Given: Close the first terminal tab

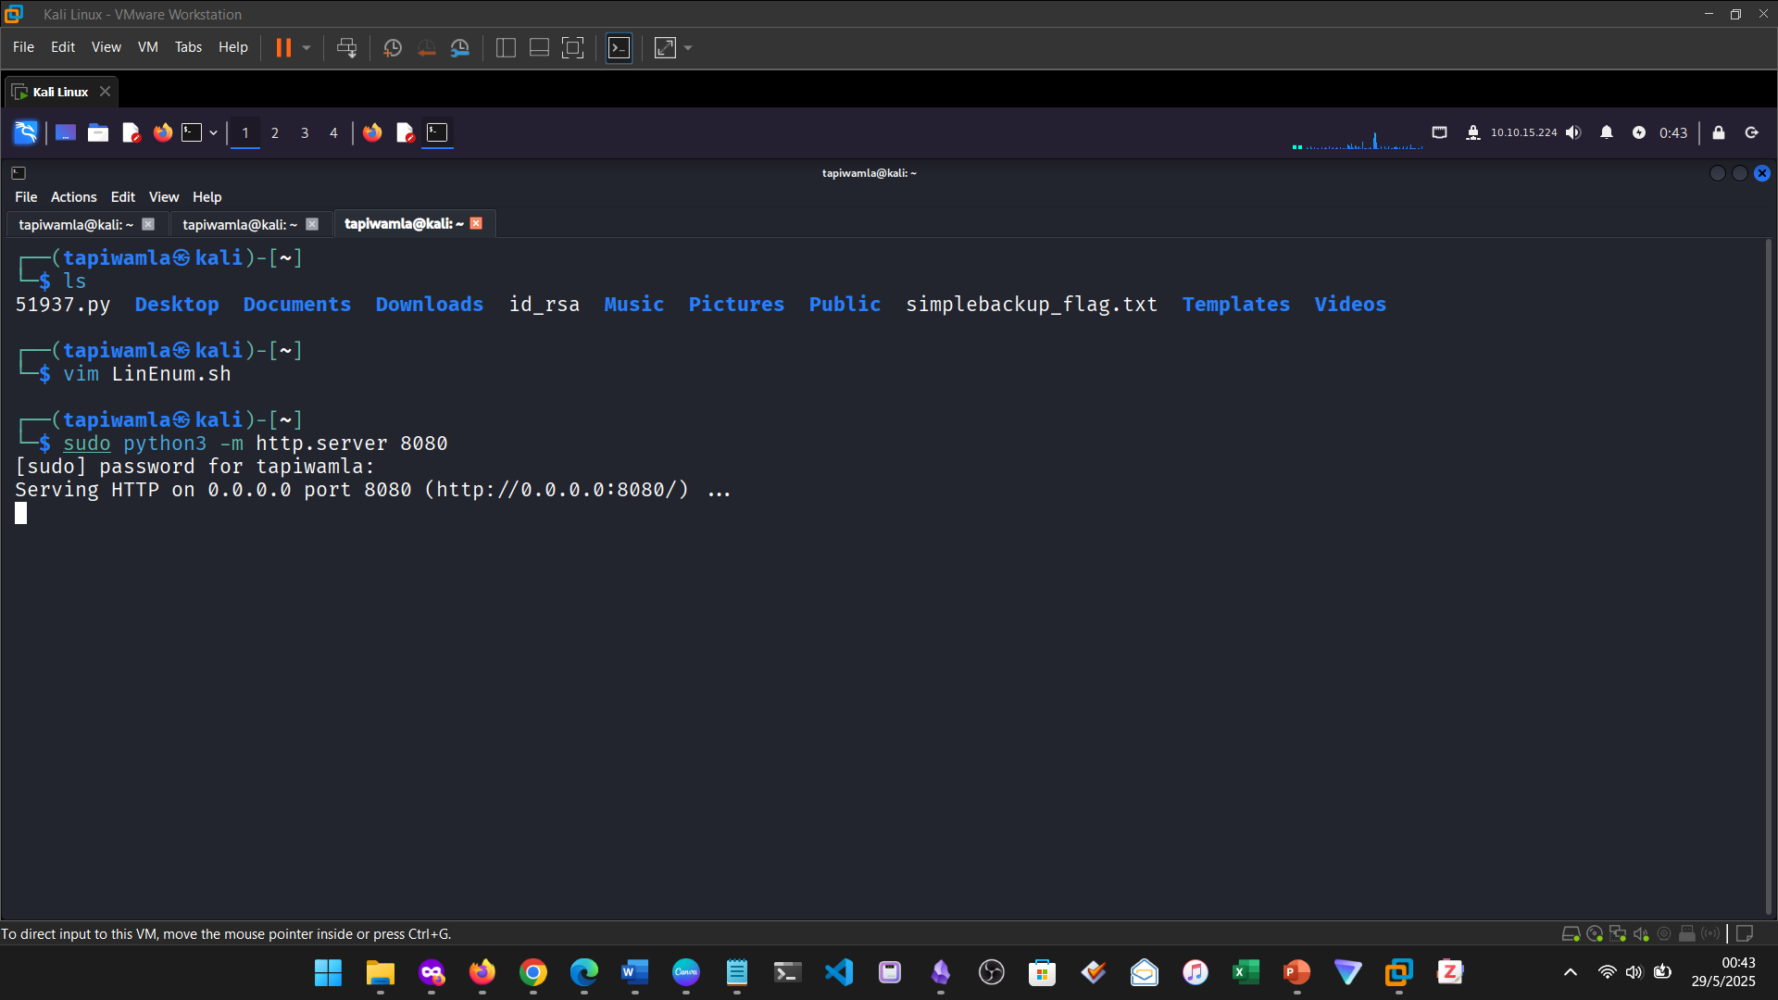Looking at the screenshot, I should tap(148, 225).
